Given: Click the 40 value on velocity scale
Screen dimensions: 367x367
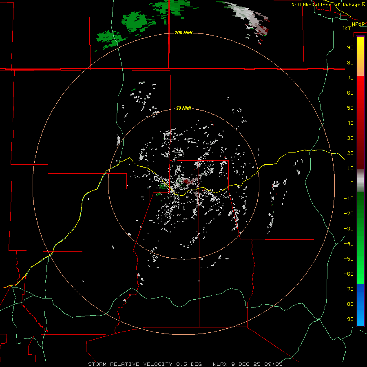Looking at the screenshot, I should (350, 123).
